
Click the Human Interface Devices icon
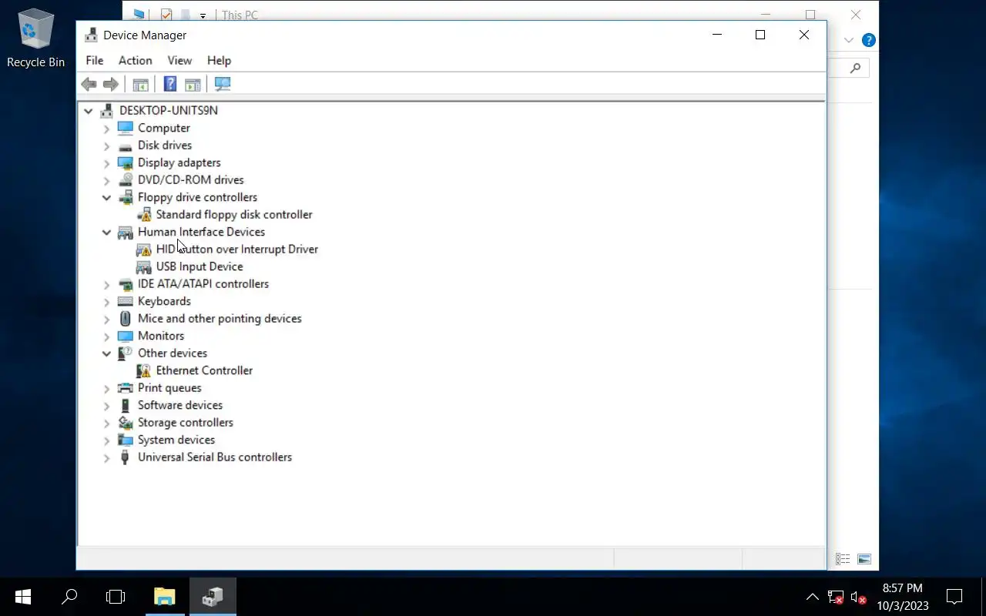coord(125,232)
